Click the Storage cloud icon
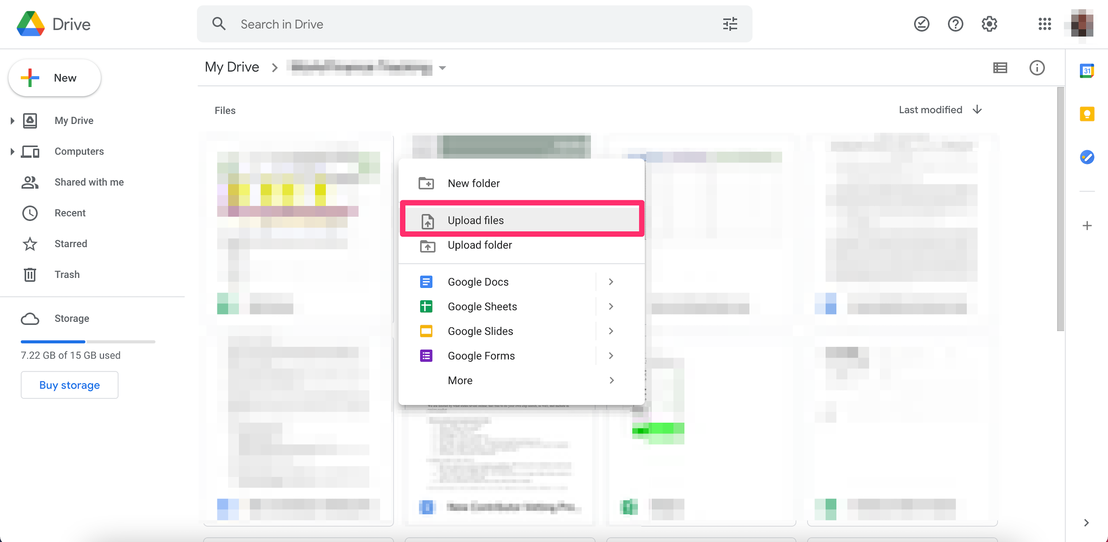1108x542 pixels. 30,319
